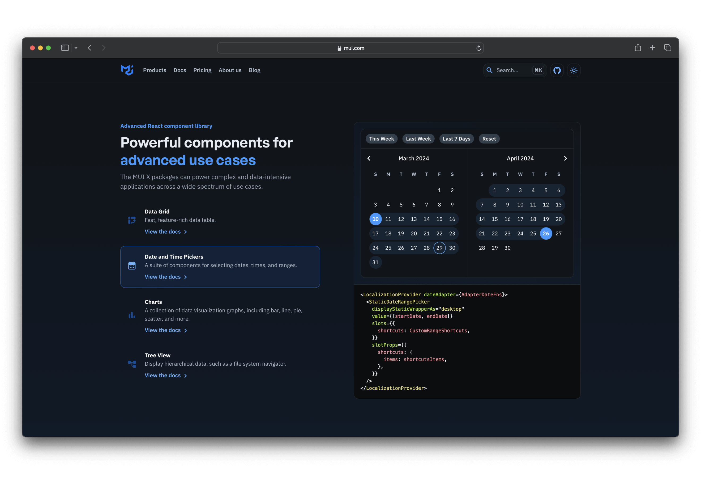Select the This Week shortcut
The image size is (701, 489).
[x=382, y=139]
